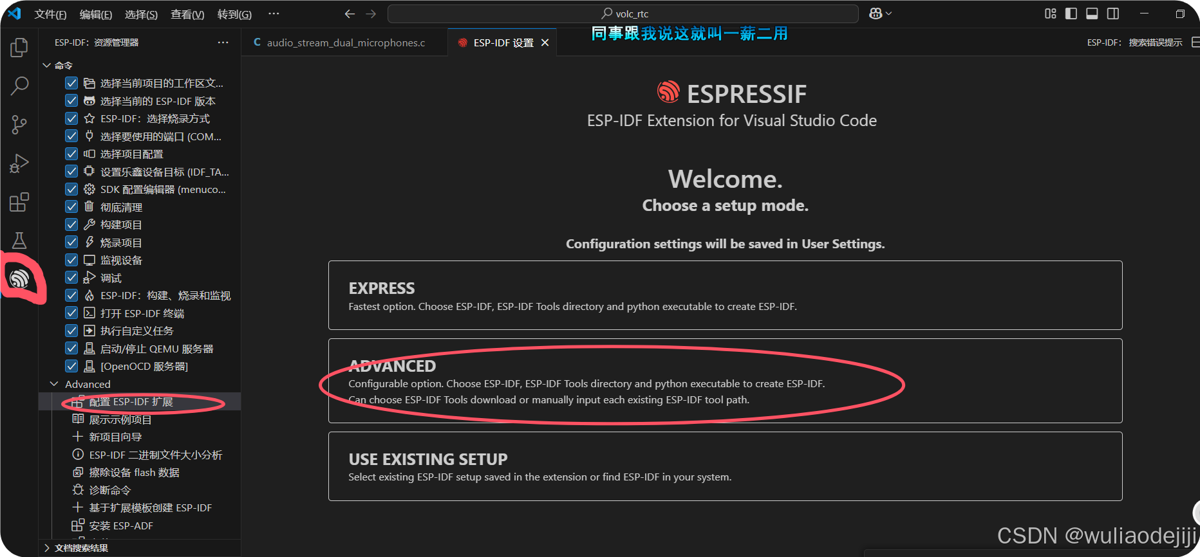Open the Copilot chat icon in title bar
Screen dimensions: 1200x557
[x=876, y=14]
